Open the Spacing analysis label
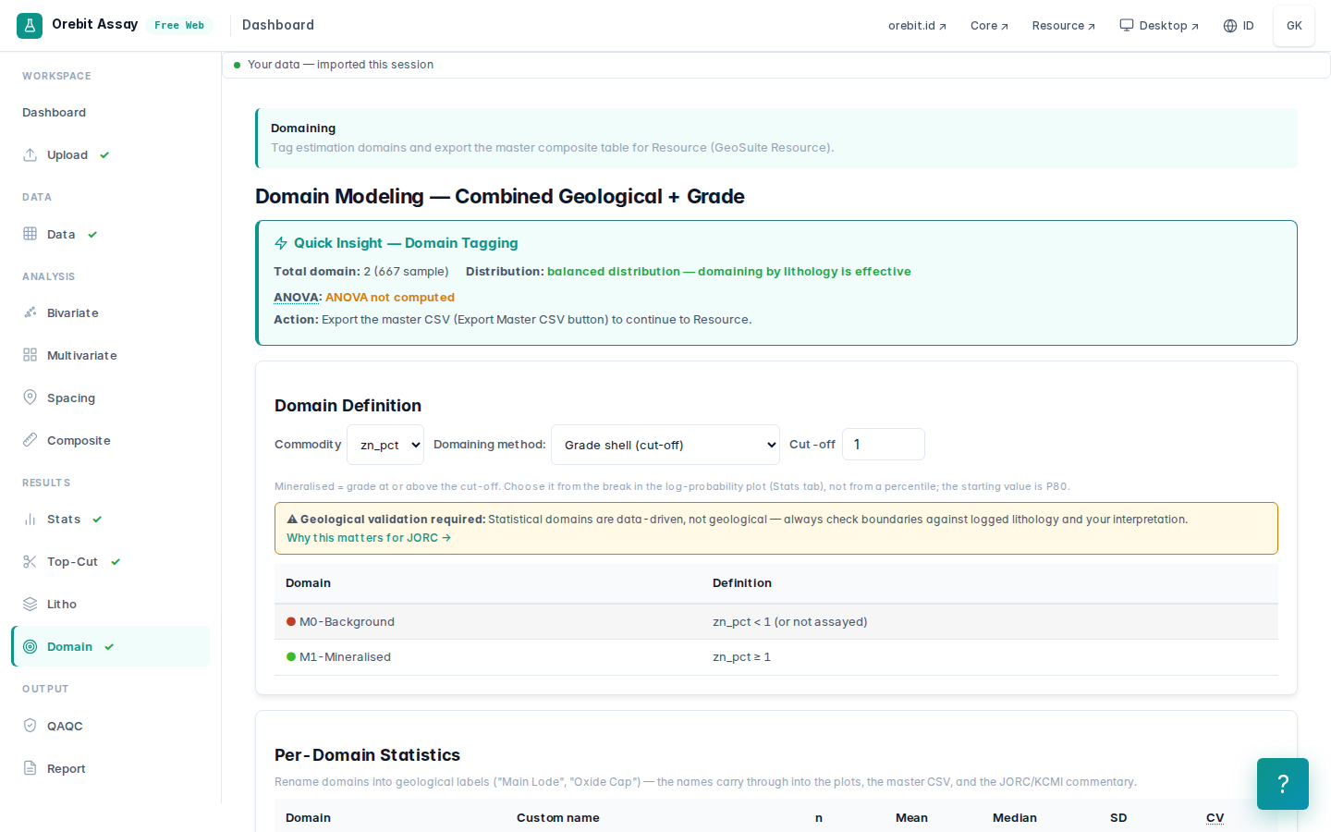This screenshot has height=832, width=1331. click(x=71, y=398)
